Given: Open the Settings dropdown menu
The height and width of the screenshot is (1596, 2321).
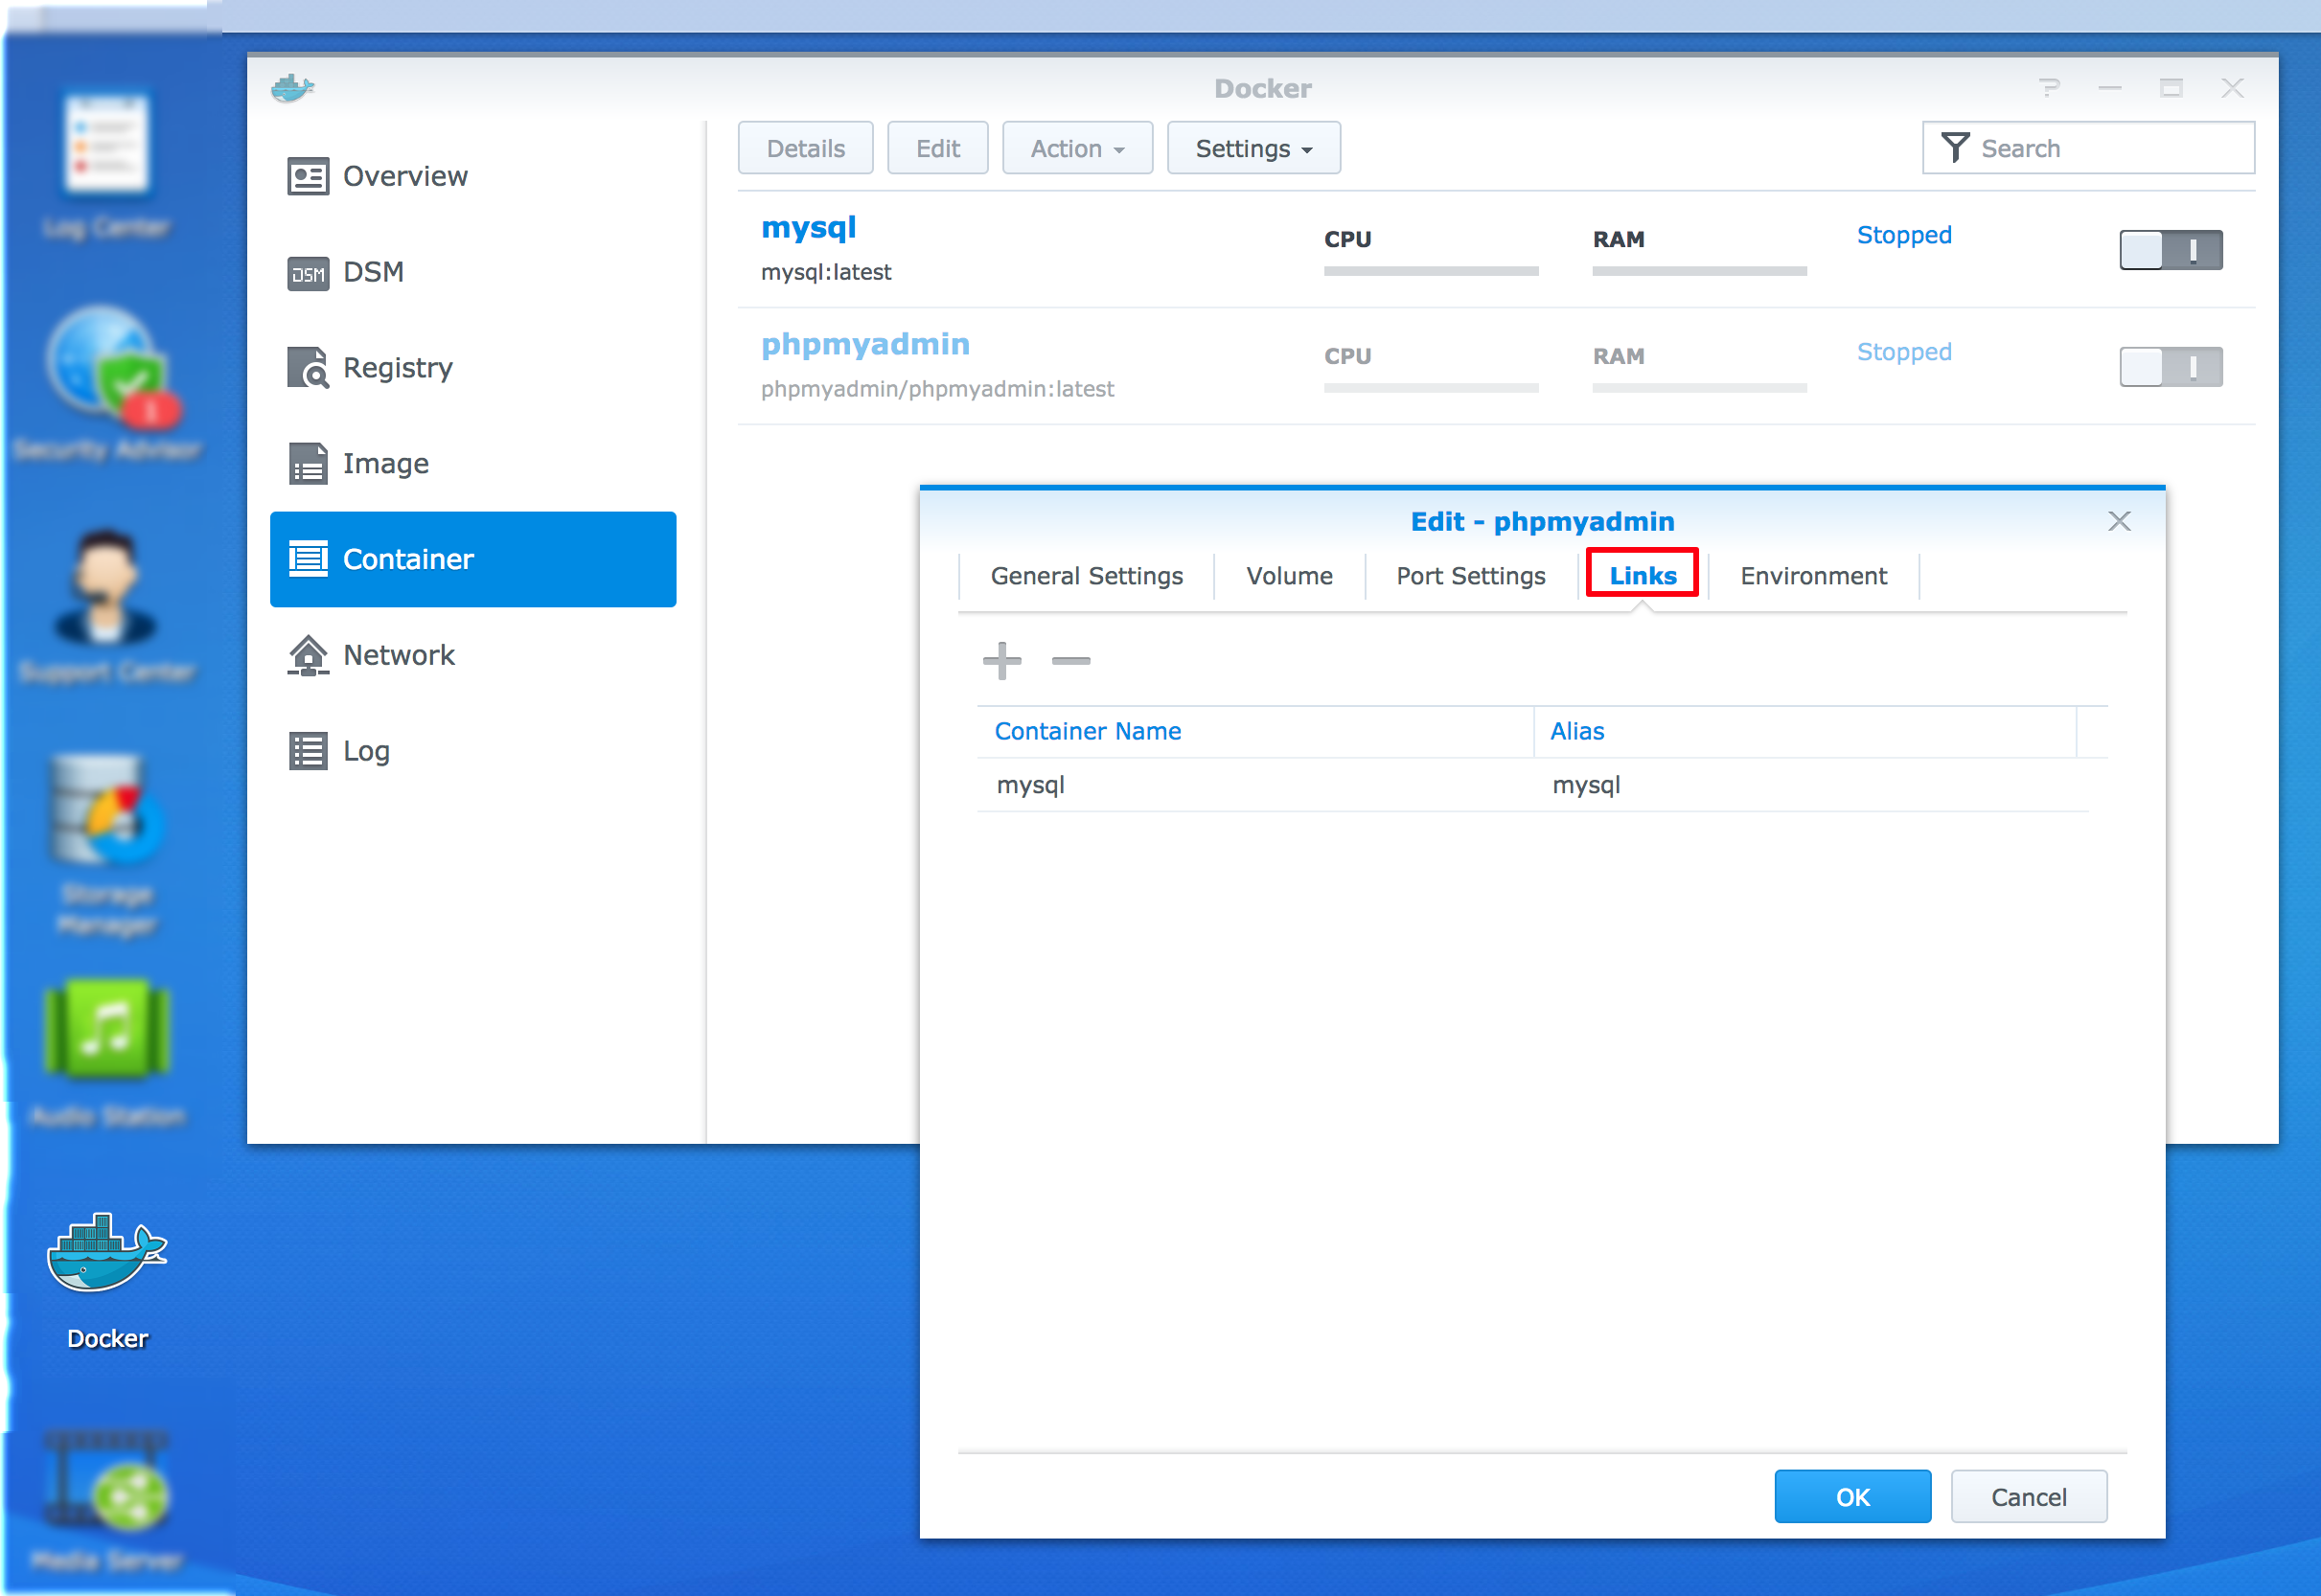Looking at the screenshot, I should click(1253, 149).
